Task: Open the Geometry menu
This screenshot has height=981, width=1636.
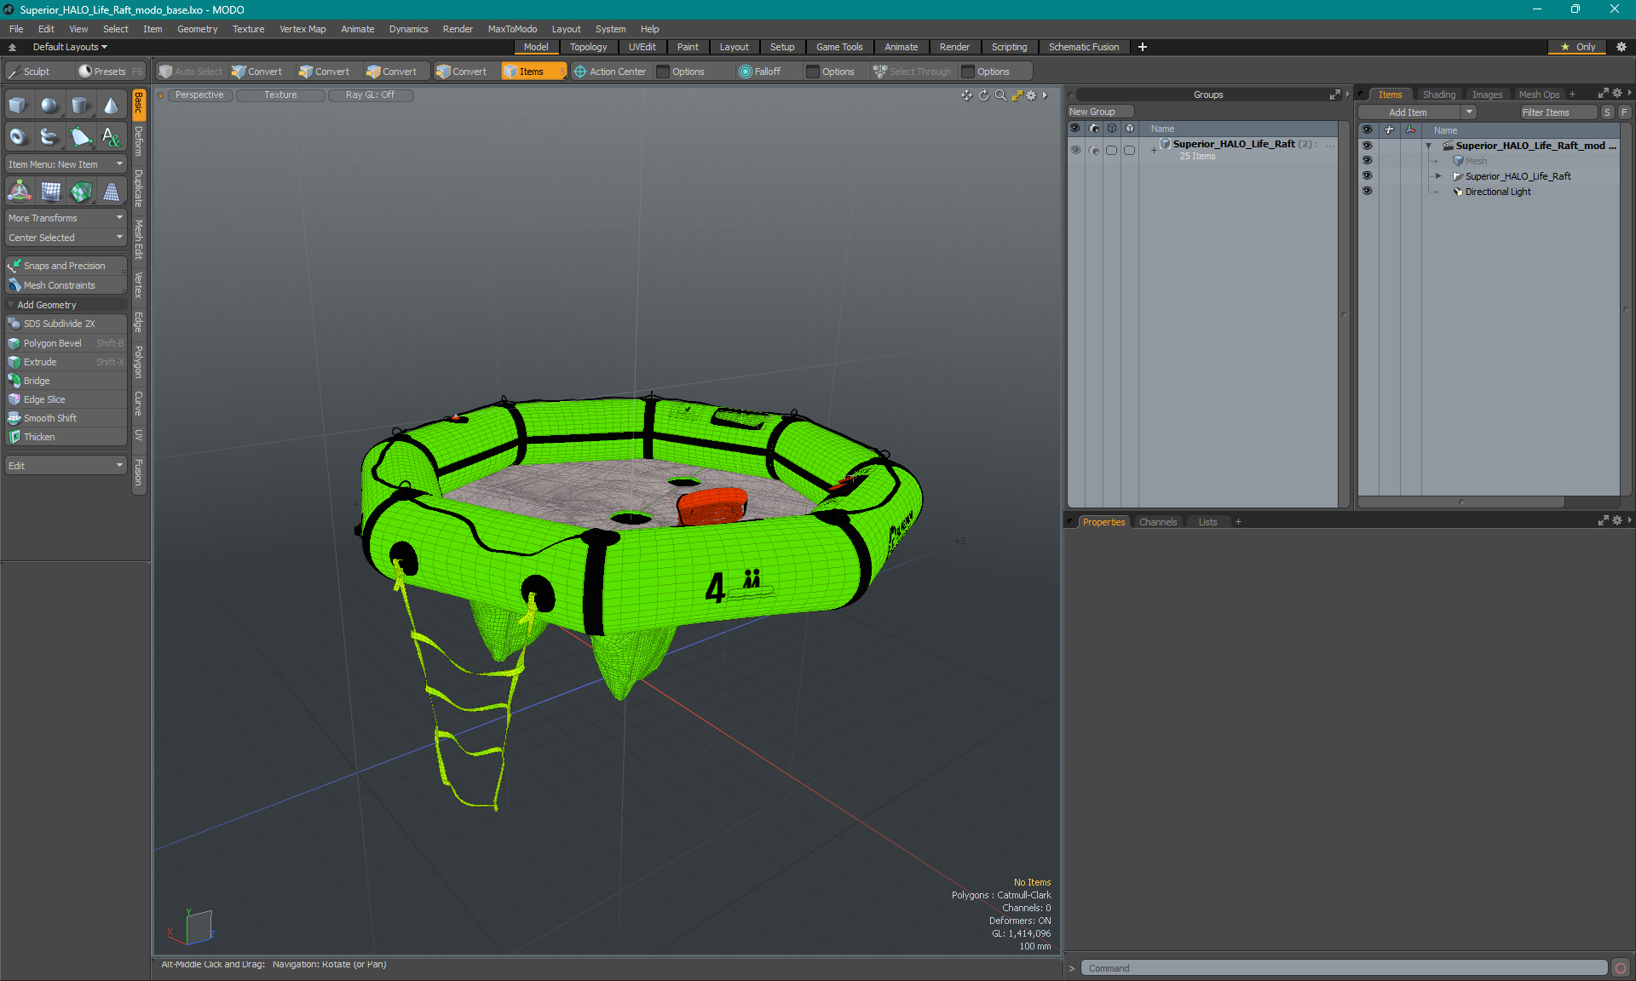Action: click(197, 29)
